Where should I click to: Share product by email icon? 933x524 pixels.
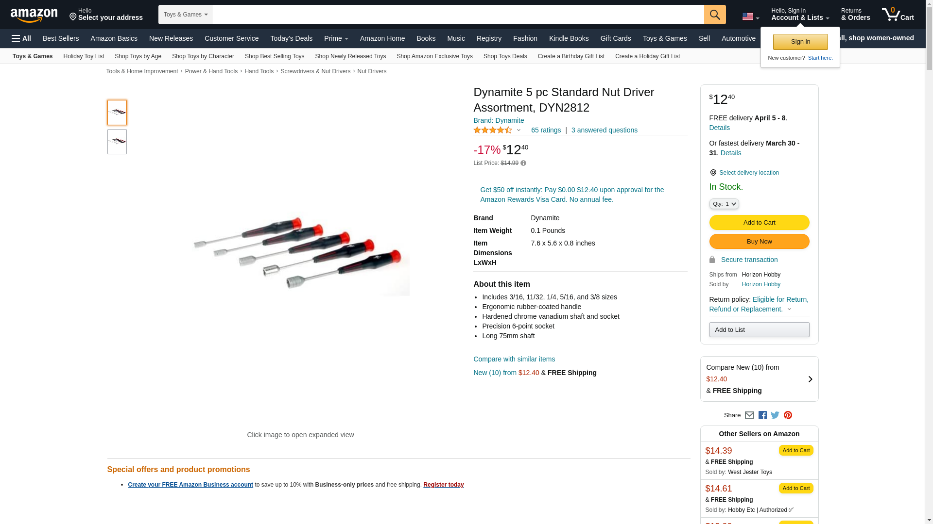click(x=749, y=415)
